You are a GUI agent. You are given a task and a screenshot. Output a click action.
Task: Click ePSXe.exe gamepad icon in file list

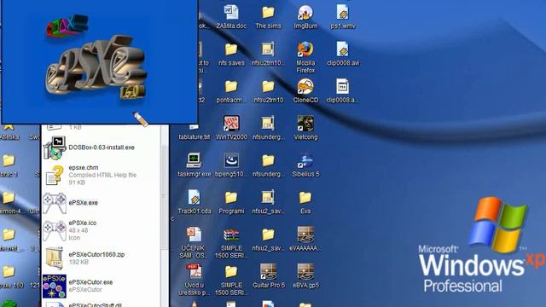55,203
